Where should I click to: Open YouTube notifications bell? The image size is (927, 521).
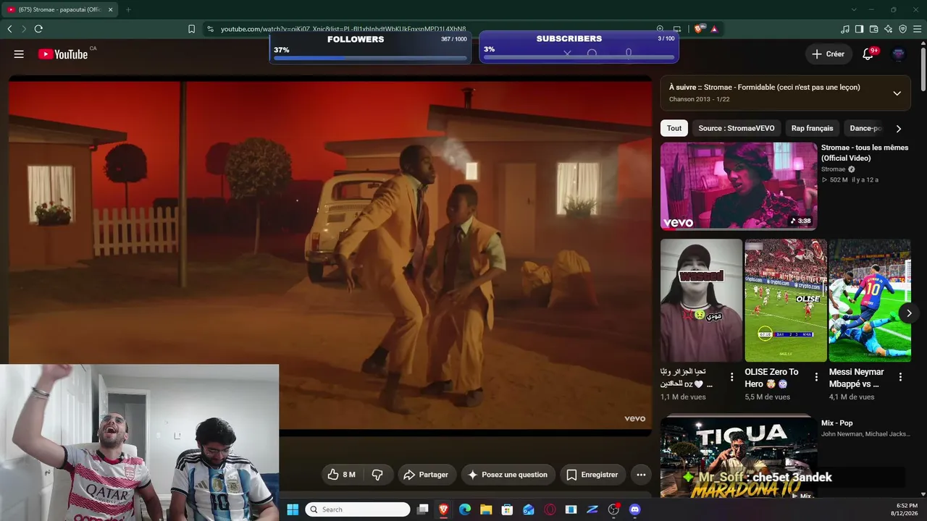[868, 54]
